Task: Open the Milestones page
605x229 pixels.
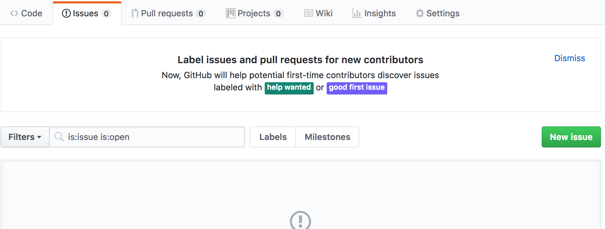Action: (327, 137)
